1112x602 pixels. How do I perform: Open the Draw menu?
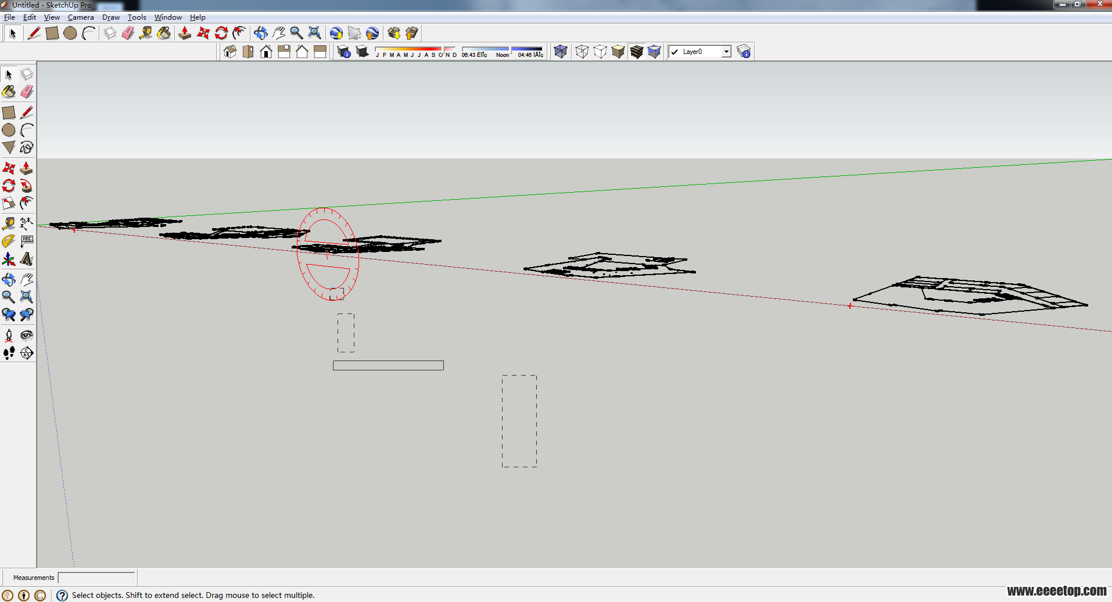point(111,17)
